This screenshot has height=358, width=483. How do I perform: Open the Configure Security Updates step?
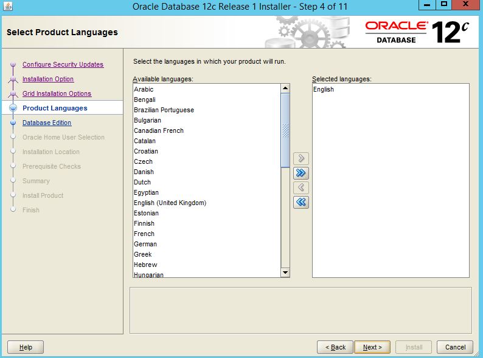(63, 64)
